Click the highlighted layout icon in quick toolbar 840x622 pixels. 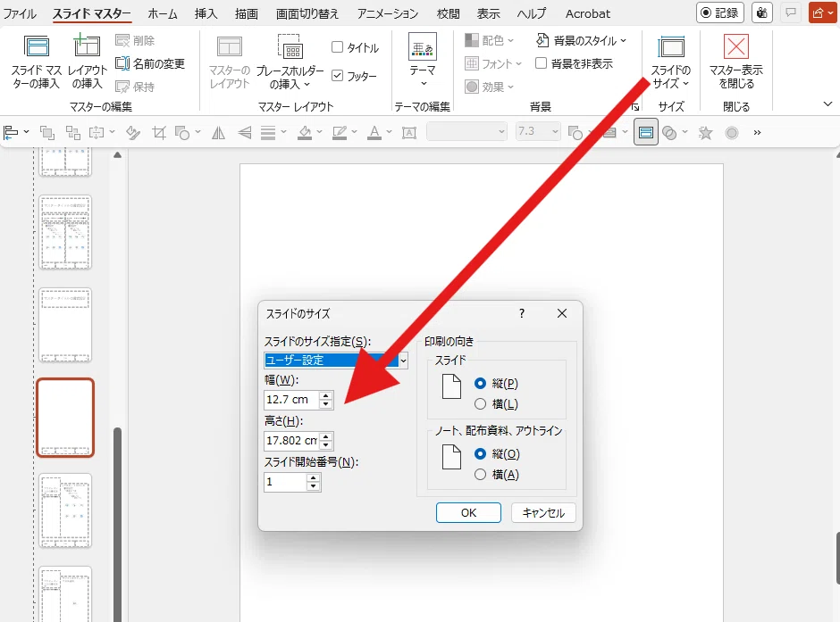[x=645, y=132]
